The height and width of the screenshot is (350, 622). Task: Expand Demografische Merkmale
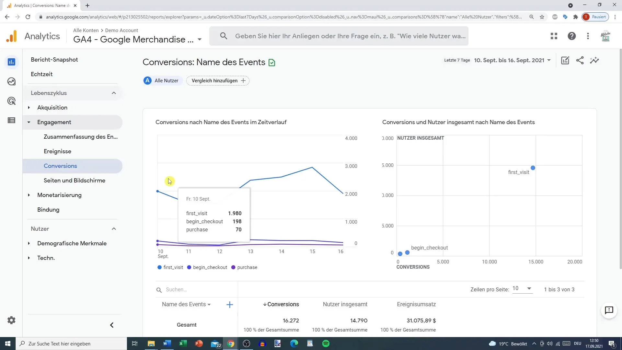29,243
